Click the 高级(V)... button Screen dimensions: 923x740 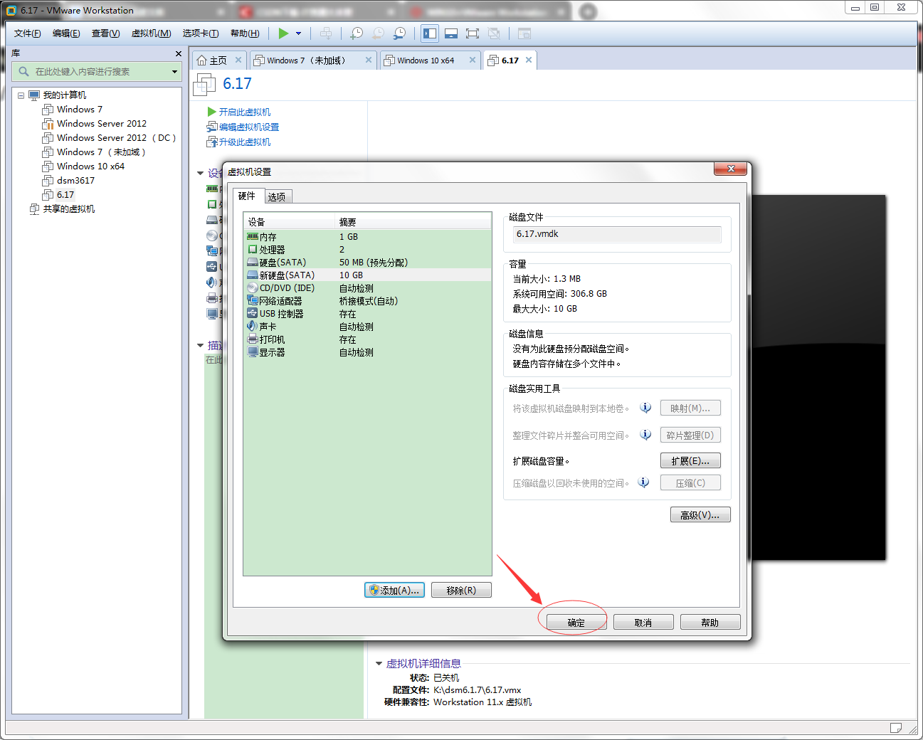pyautogui.click(x=700, y=514)
